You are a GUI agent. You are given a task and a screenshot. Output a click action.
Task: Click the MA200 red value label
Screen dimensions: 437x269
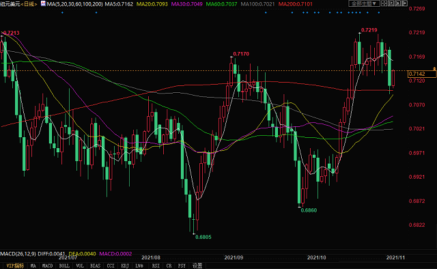(x=295, y=4)
